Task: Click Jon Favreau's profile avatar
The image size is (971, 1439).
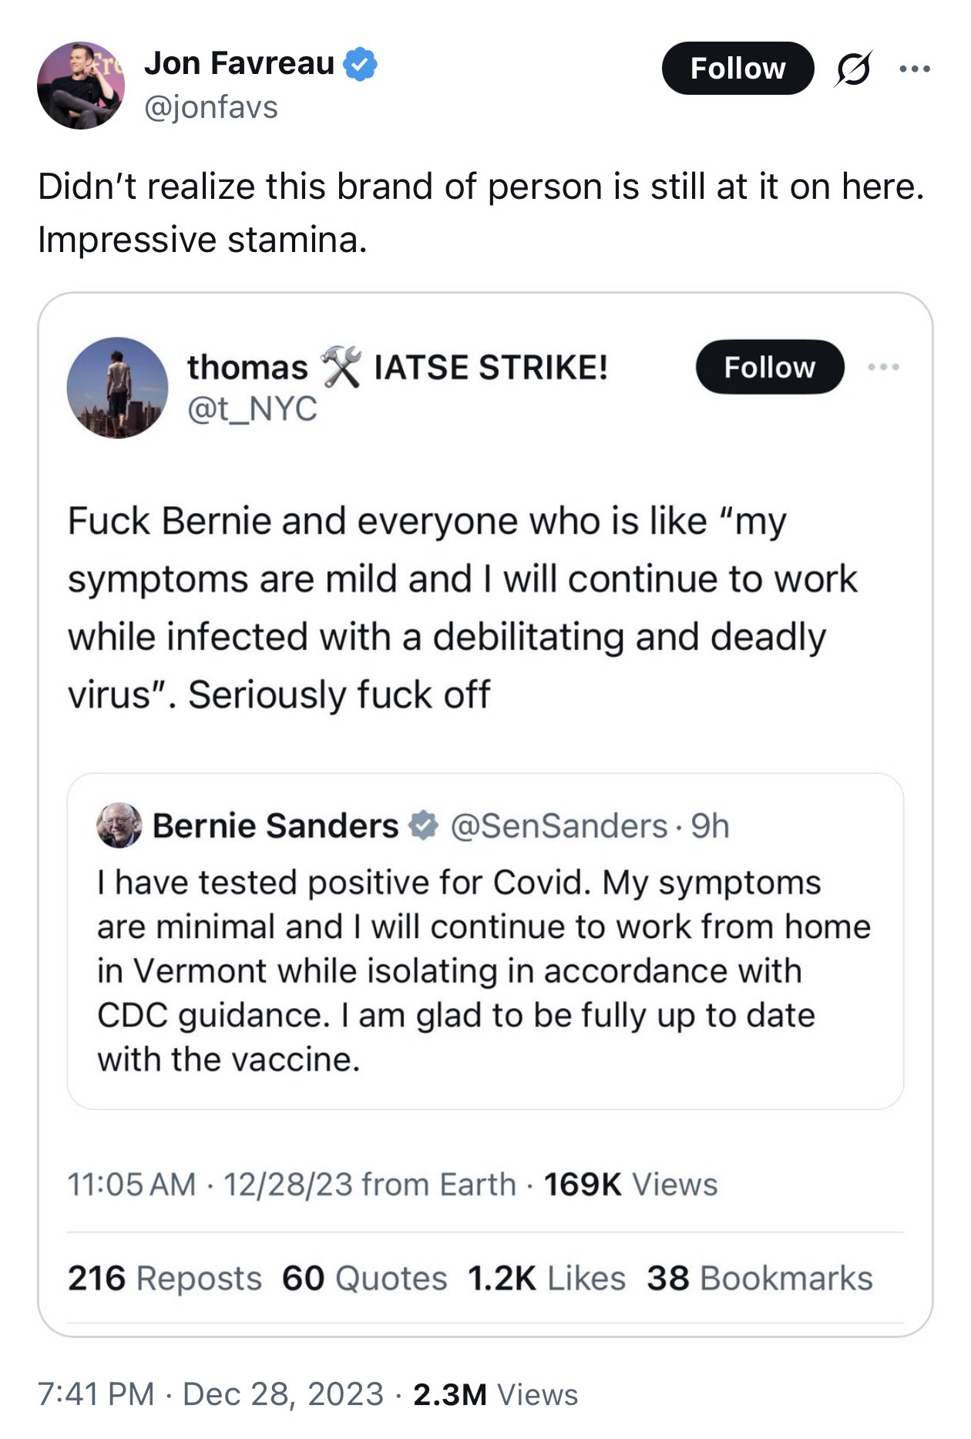Action: click(x=80, y=85)
